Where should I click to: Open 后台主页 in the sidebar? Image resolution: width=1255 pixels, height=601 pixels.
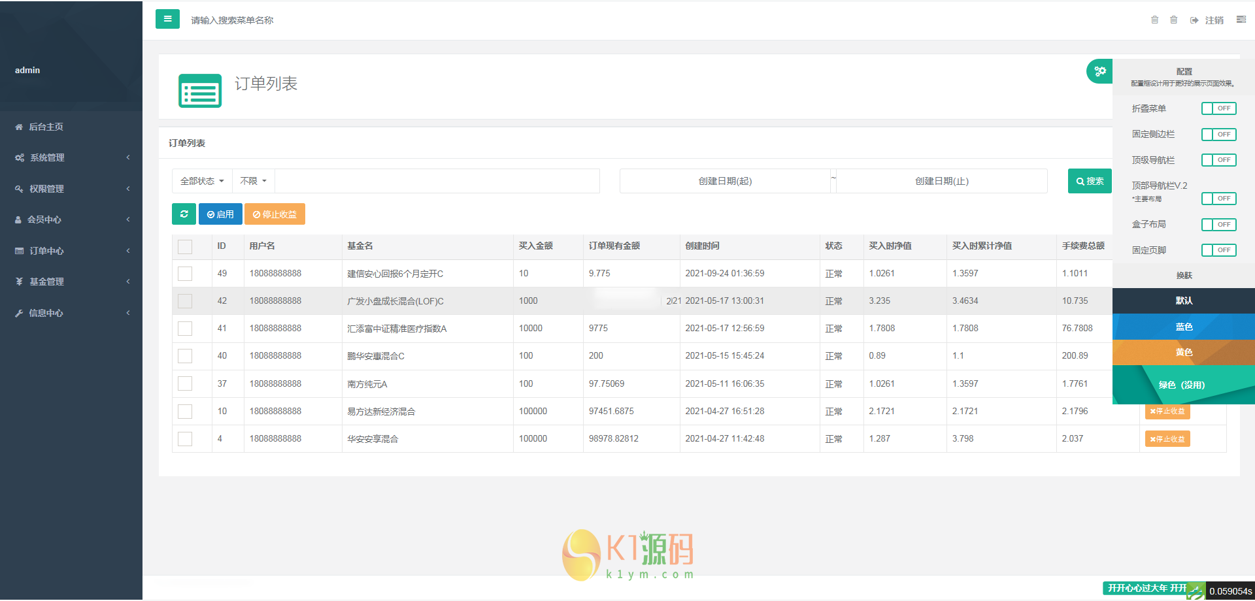click(x=46, y=127)
